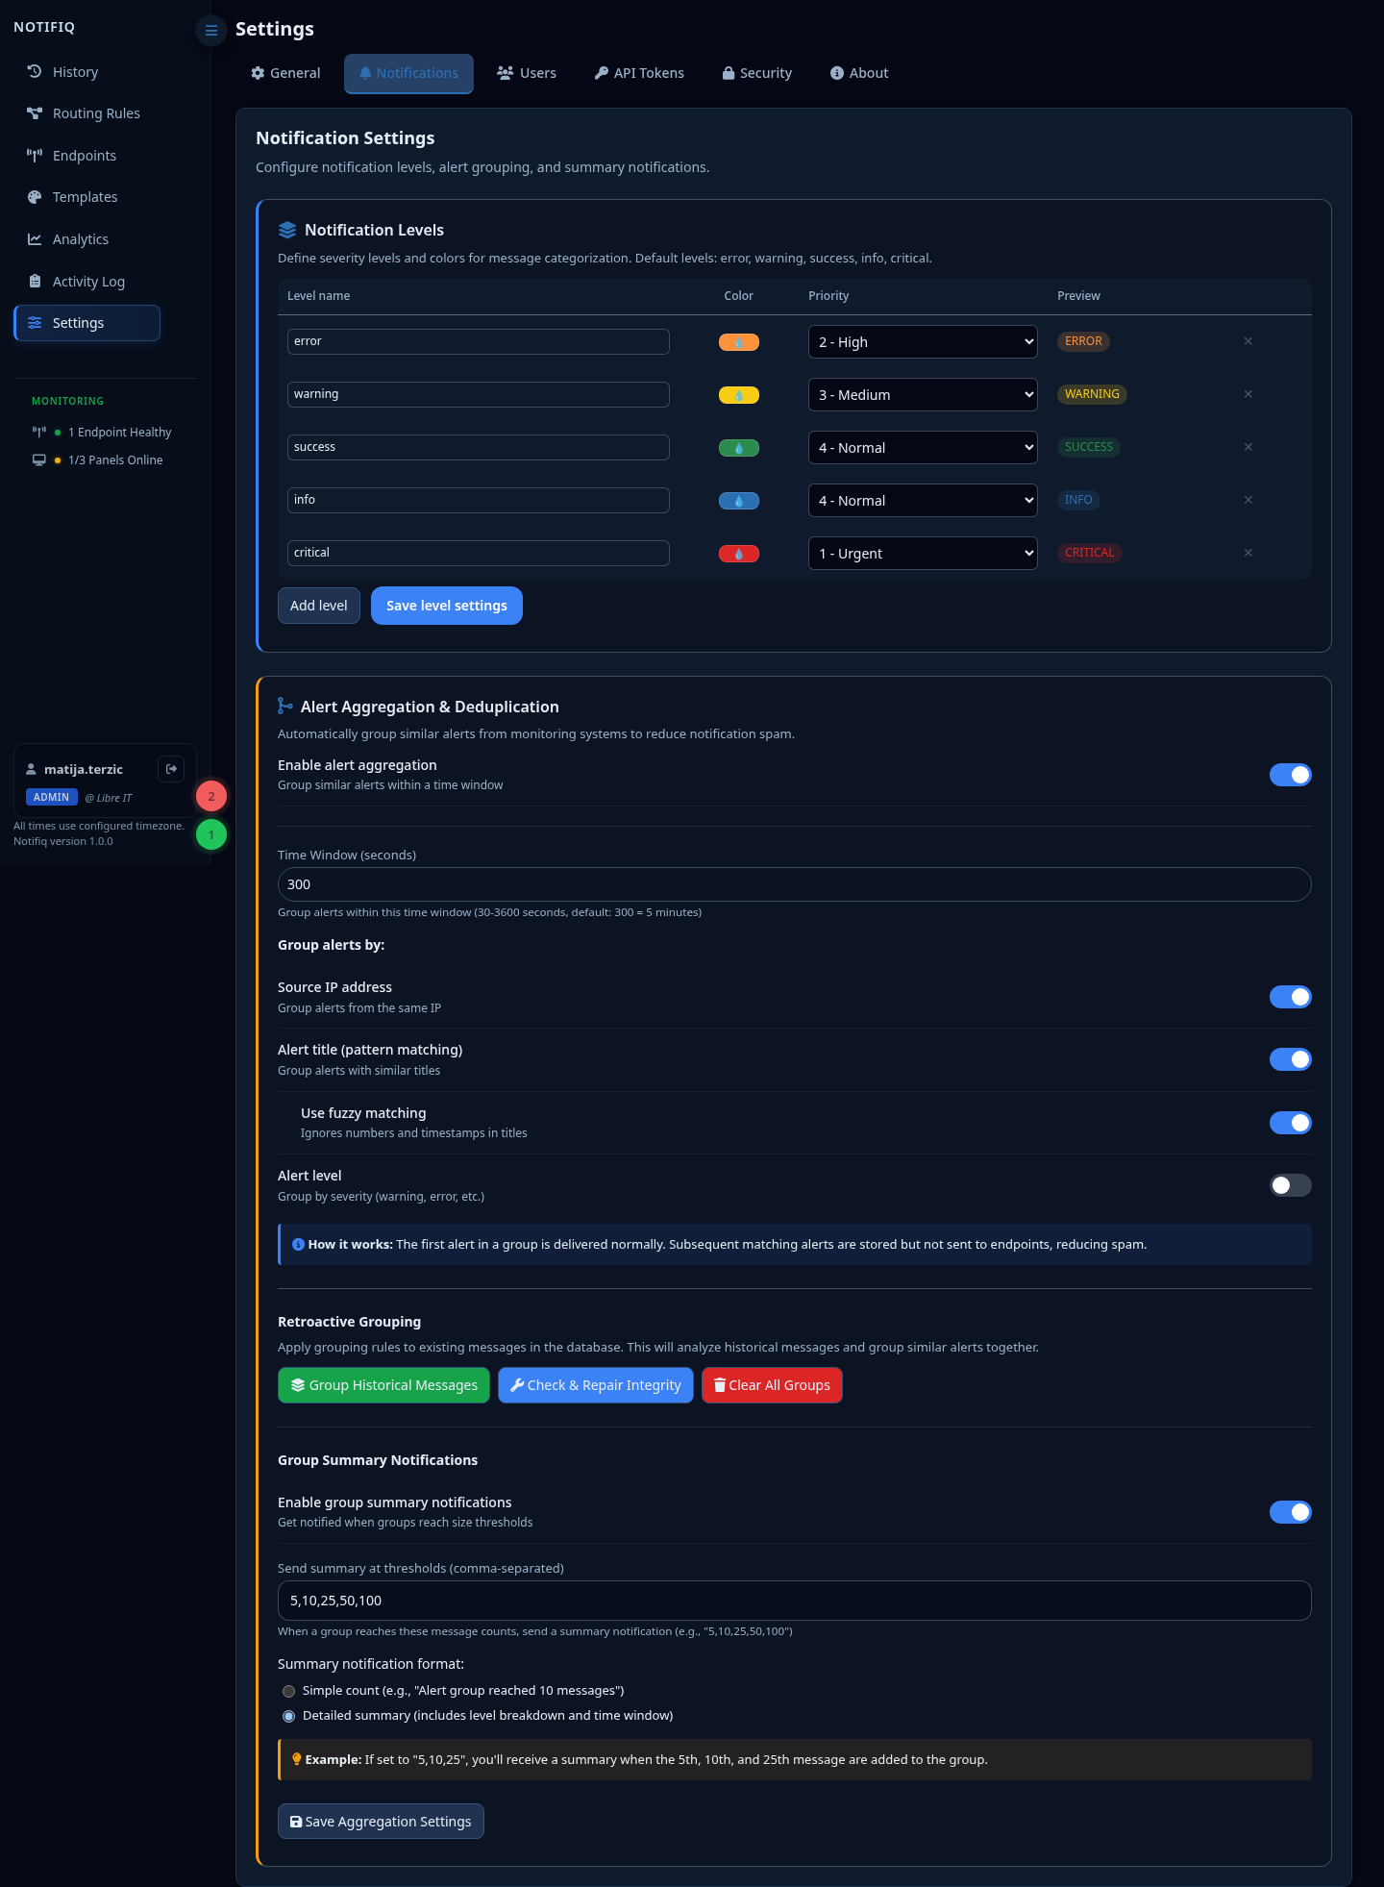Toggle Enable group summary notifications

(x=1290, y=1512)
